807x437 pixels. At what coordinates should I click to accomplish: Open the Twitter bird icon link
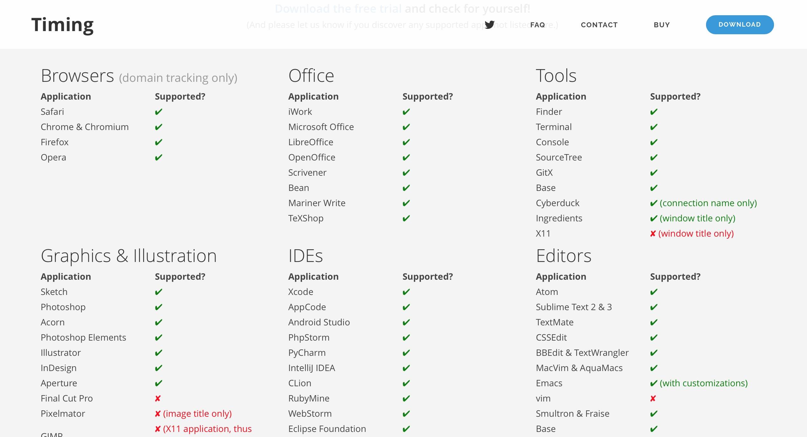pos(490,24)
